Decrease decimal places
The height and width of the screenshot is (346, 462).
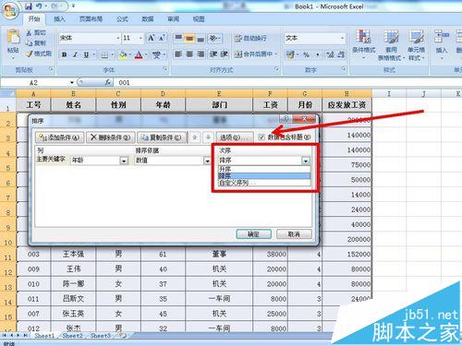coord(341,54)
